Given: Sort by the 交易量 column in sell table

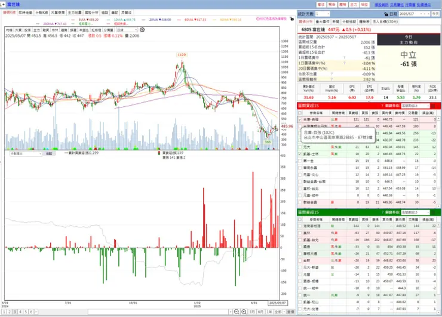Looking at the screenshot, I should tap(413, 219).
